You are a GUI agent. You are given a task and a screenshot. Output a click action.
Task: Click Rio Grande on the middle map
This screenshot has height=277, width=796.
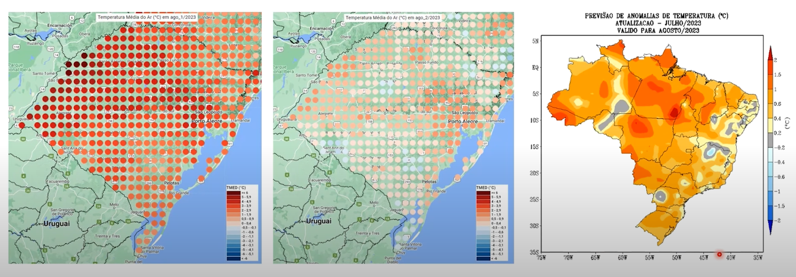(x=435, y=191)
